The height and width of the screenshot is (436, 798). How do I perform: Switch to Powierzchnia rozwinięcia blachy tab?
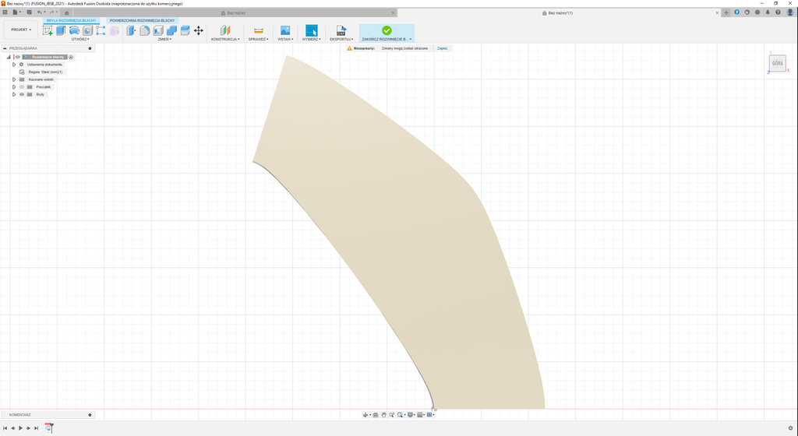pyautogui.click(x=142, y=20)
